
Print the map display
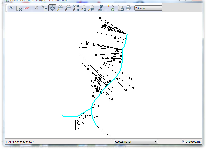point(128,8)
